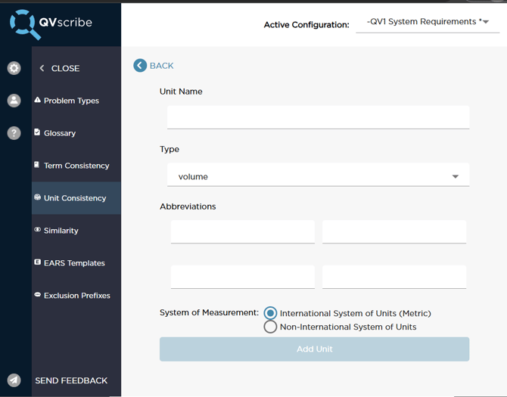This screenshot has width=507, height=397.
Task: Open the Glossary menu item
Action: [x=60, y=133]
